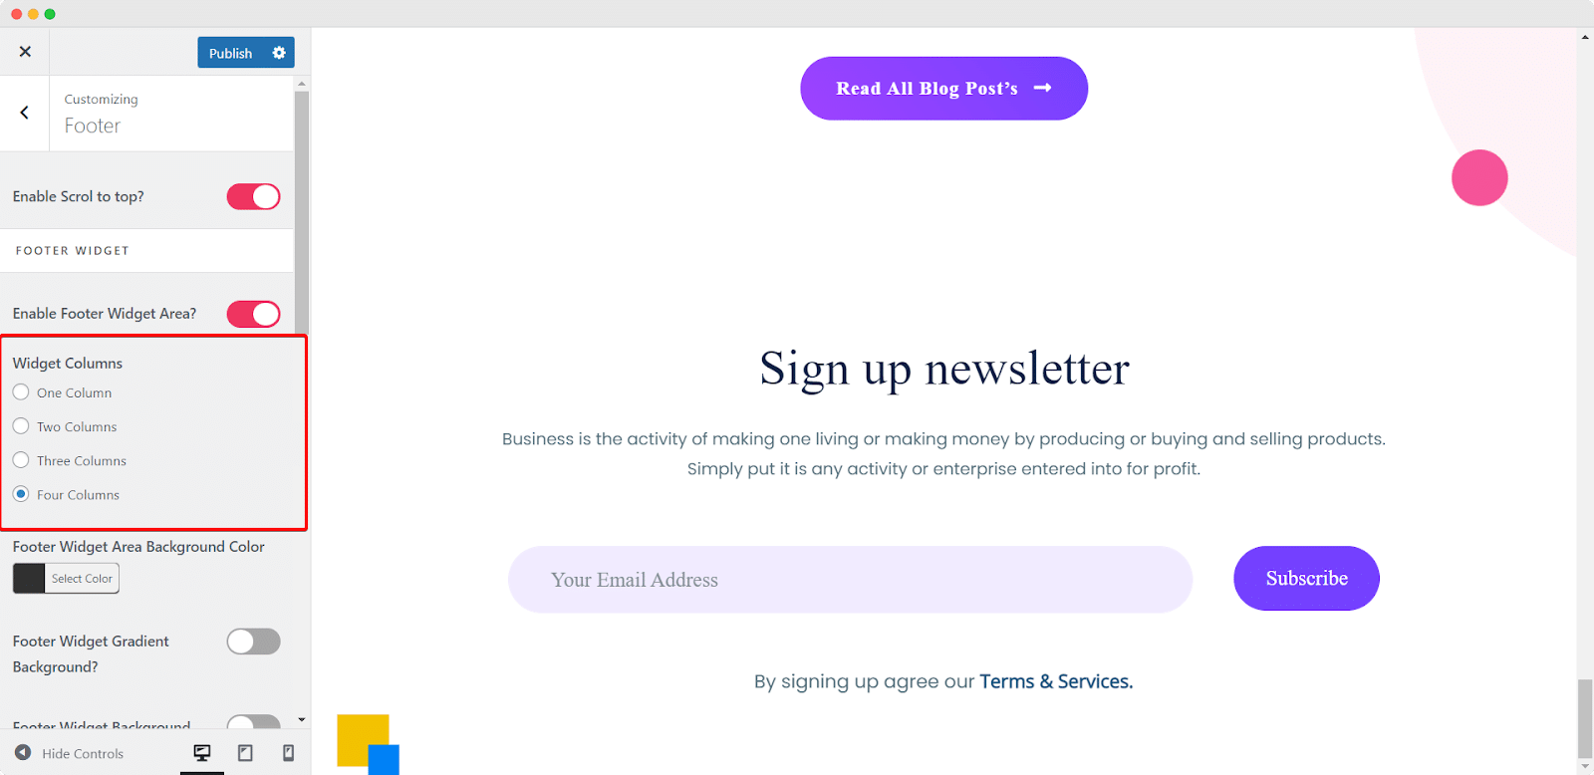
Task: Click the Publish button
Action: (x=231, y=53)
